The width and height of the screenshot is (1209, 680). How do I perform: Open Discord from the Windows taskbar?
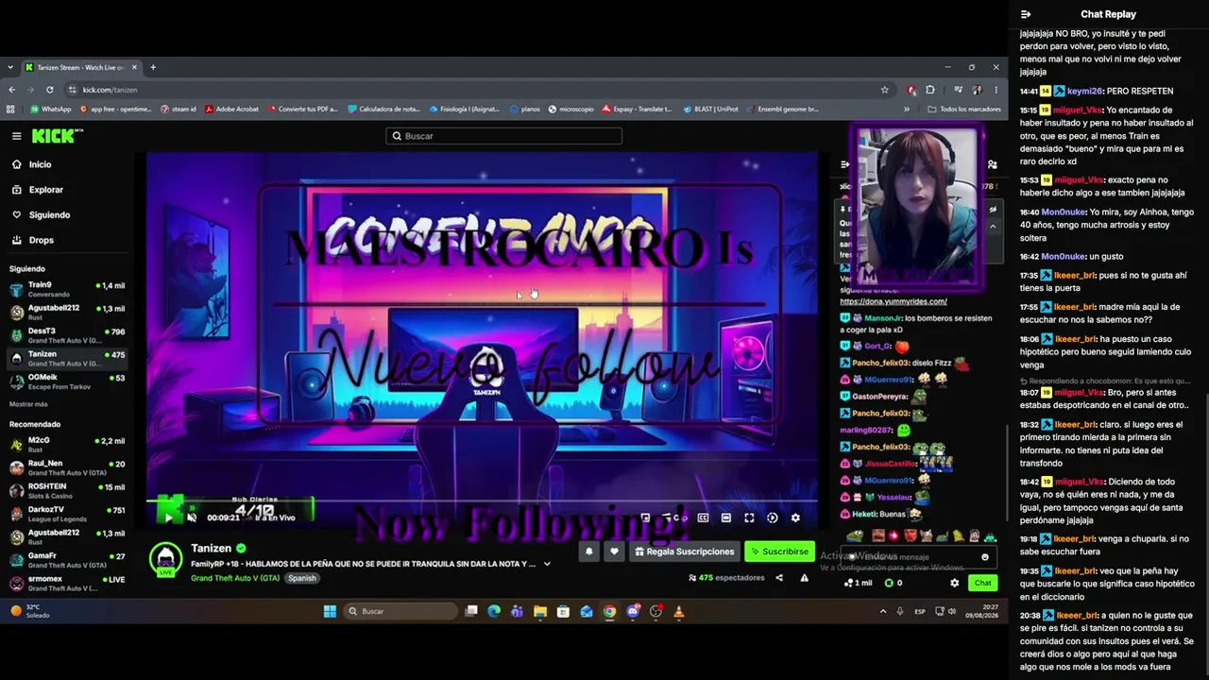pos(633,611)
